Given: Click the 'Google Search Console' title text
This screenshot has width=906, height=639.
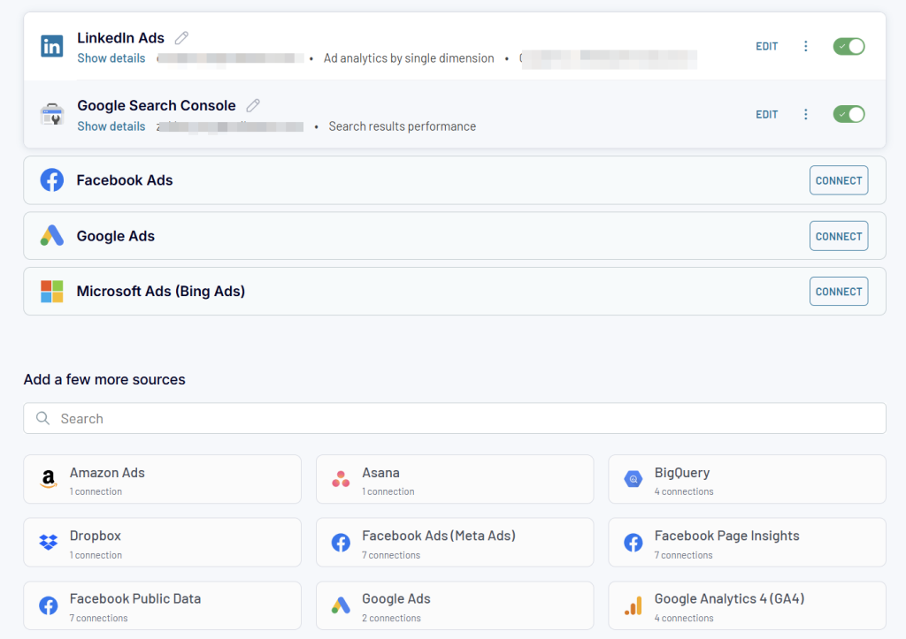Looking at the screenshot, I should point(157,106).
